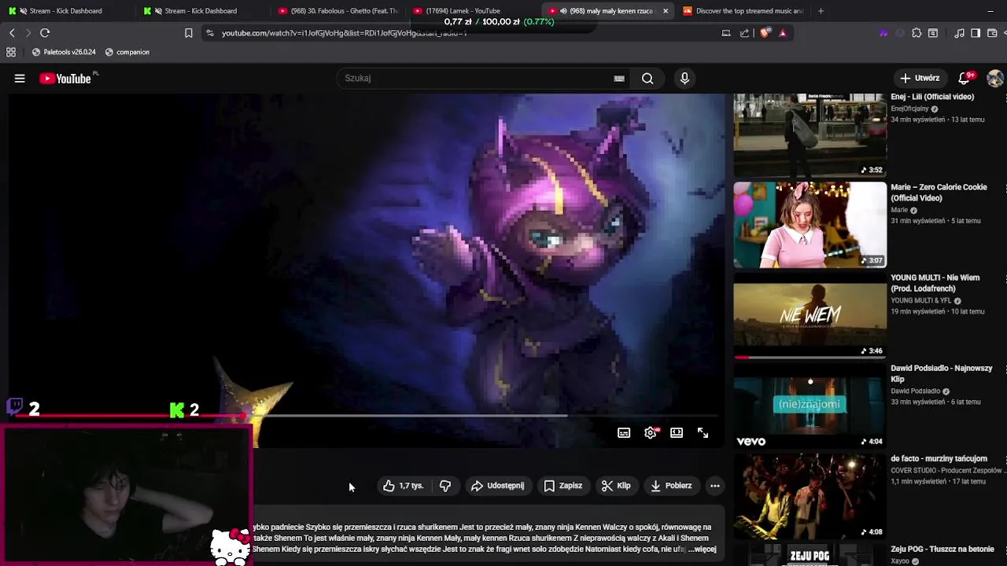Visit the Xayoo channel name
This screenshot has height=566, width=1007.
900,561
